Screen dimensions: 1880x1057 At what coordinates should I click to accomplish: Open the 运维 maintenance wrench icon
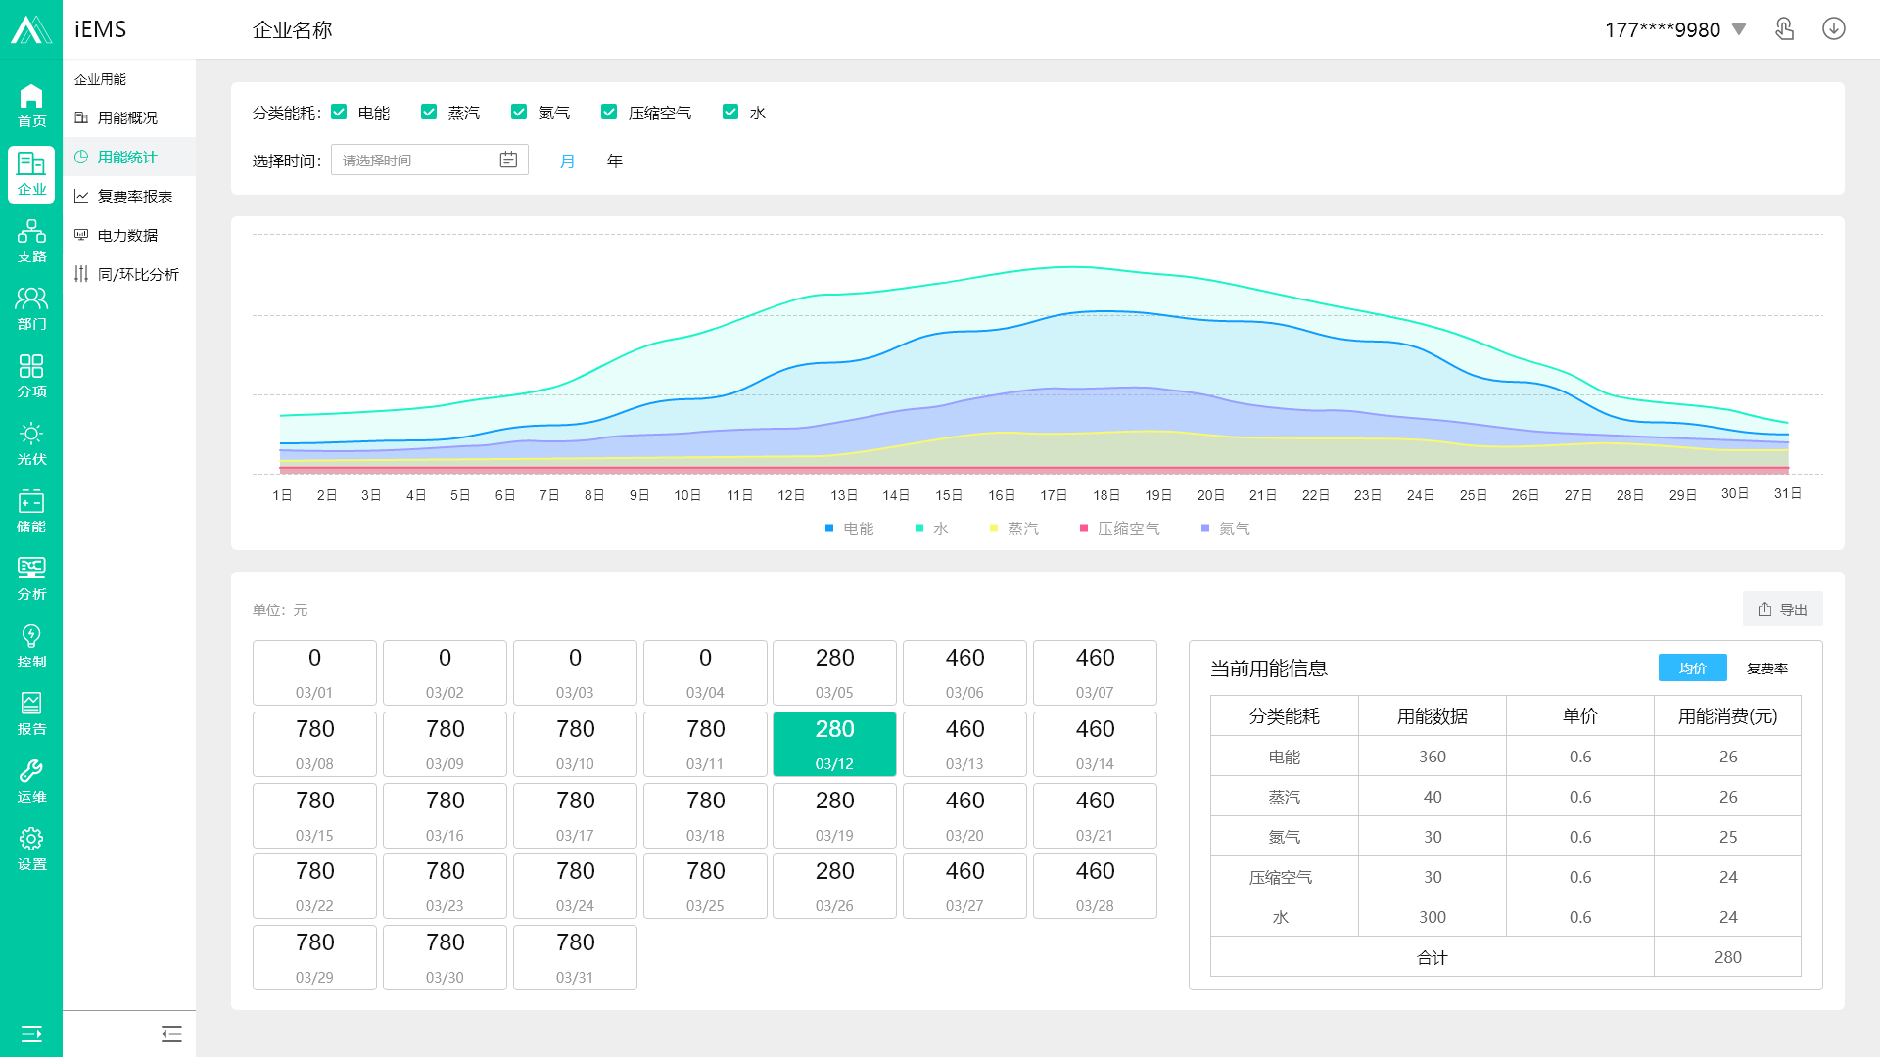point(31,781)
